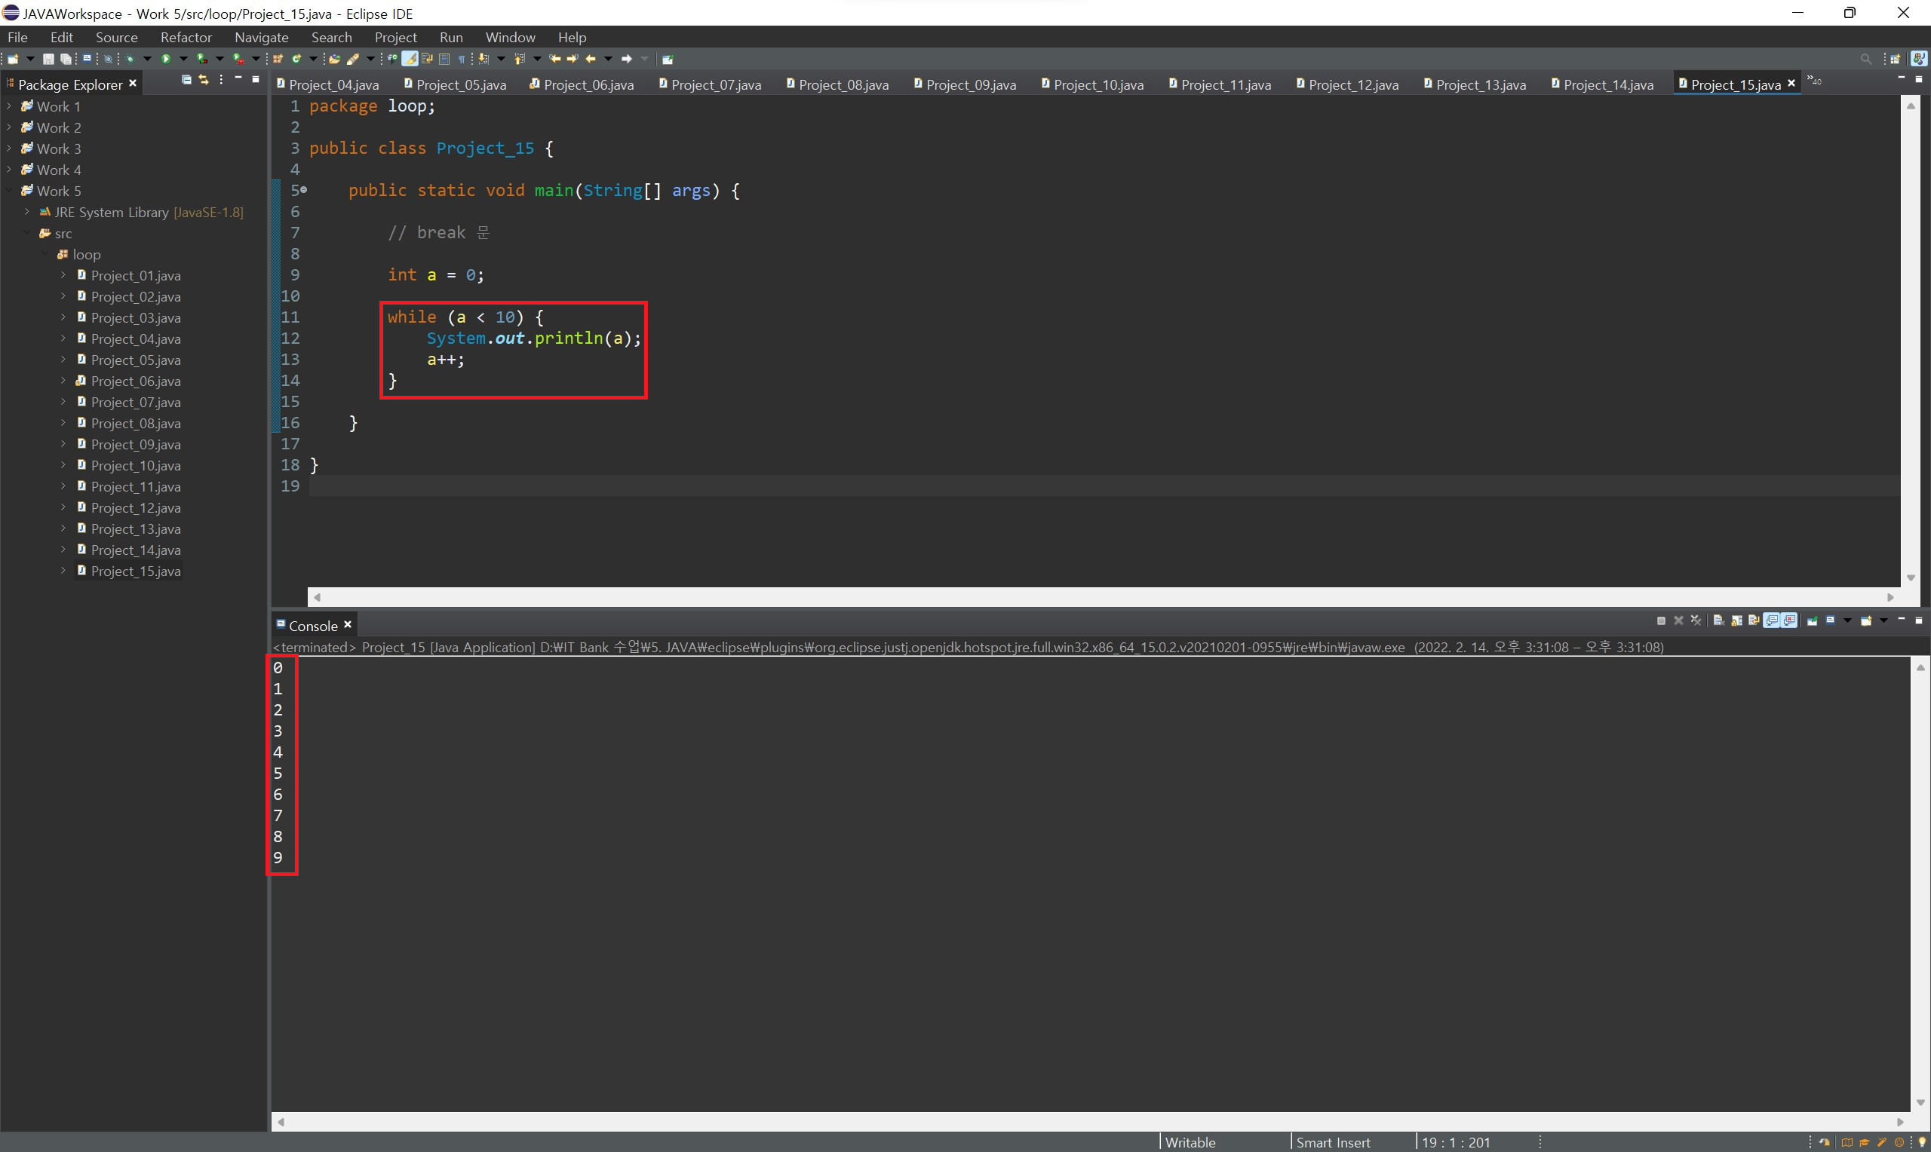
Task: Click the Debug bug icon
Action: (130, 59)
